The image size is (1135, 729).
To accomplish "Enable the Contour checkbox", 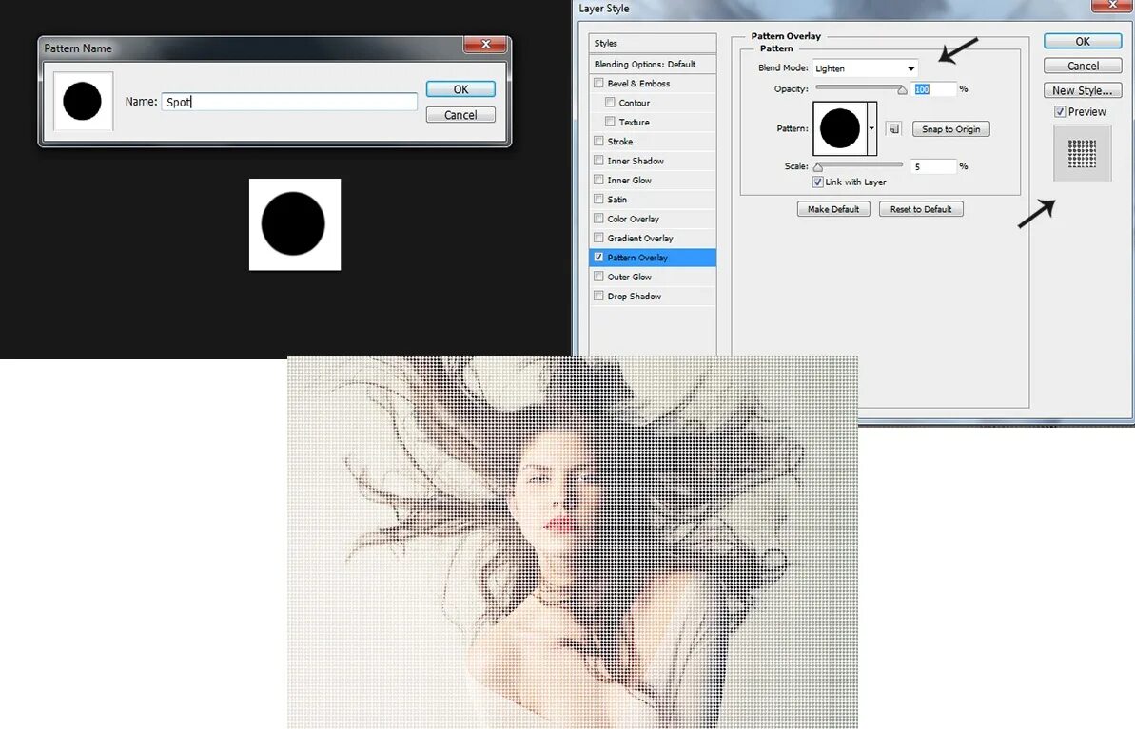I will tap(610, 103).
